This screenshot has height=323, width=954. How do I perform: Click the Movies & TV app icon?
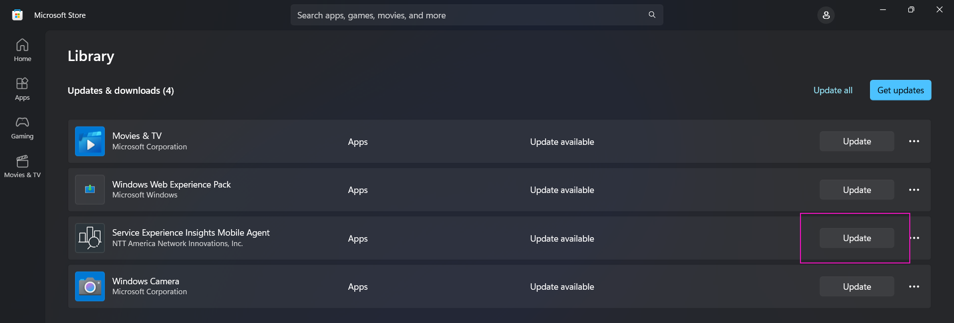(x=90, y=141)
